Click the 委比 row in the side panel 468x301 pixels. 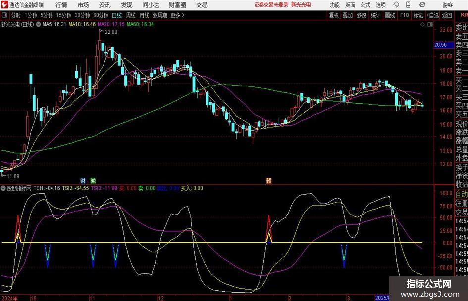click(462, 28)
